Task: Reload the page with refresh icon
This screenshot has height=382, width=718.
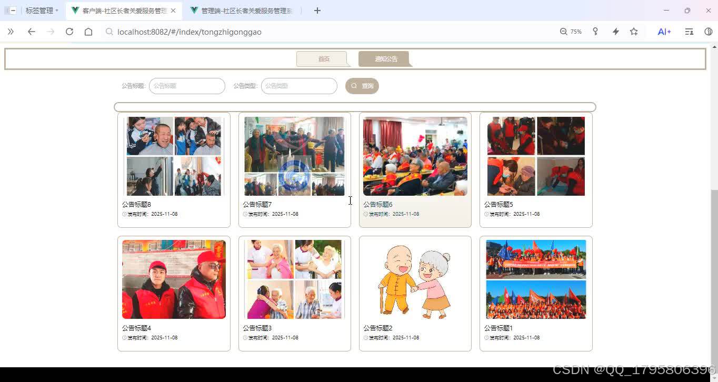Action: coord(69,32)
